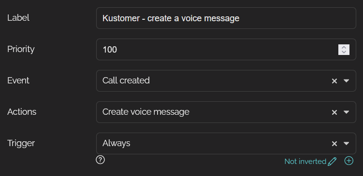Toggle the Not inverted link
363x176 pixels.
pyautogui.click(x=305, y=162)
